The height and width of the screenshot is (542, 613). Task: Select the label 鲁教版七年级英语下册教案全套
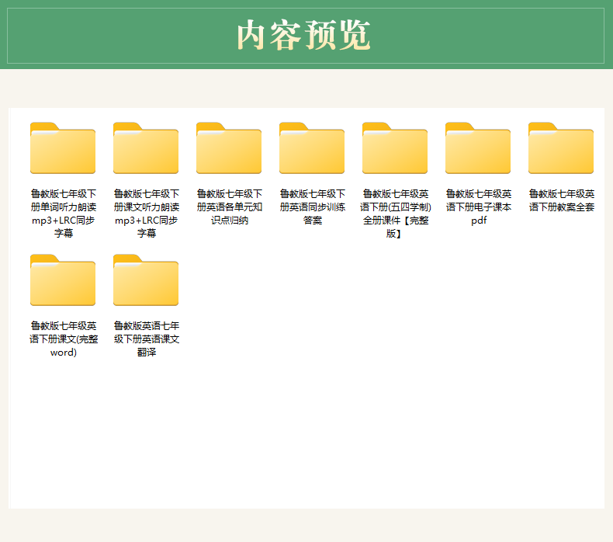(x=561, y=200)
